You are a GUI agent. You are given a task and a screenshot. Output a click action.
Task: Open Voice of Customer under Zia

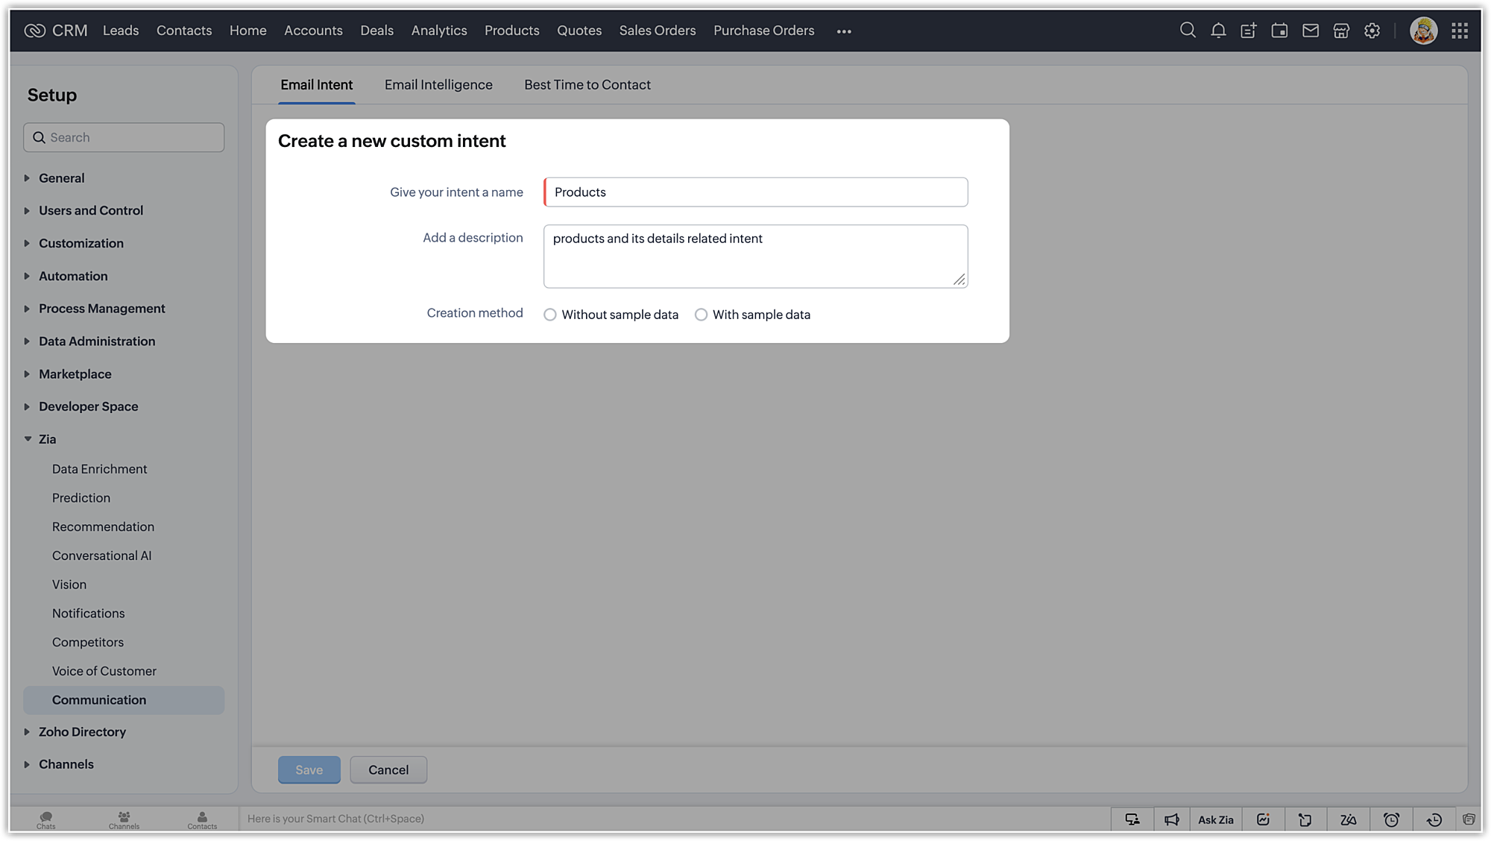[104, 671]
